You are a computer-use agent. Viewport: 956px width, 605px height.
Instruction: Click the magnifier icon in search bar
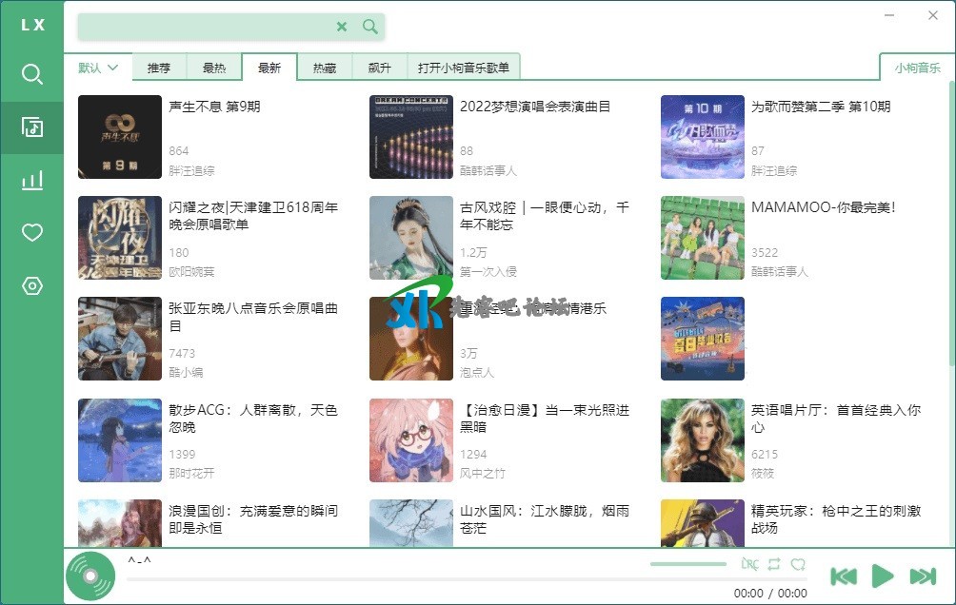pyautogui.click(x=370, y=27)
